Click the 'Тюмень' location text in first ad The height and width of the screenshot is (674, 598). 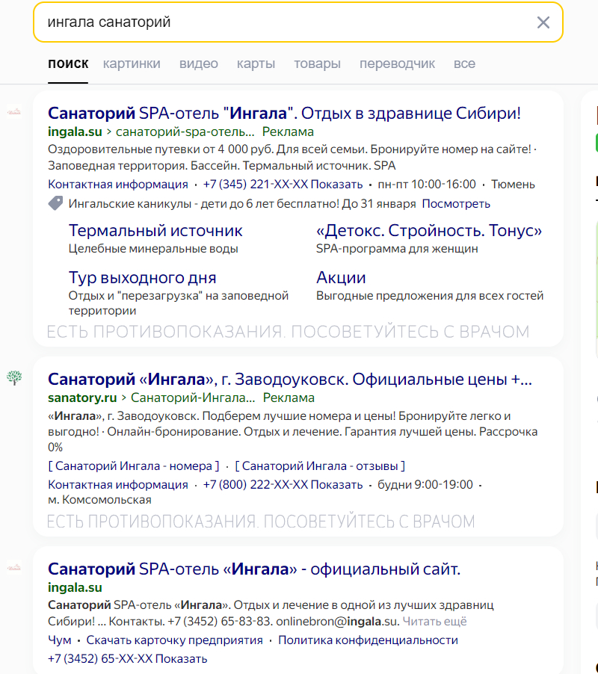point(513,185)
